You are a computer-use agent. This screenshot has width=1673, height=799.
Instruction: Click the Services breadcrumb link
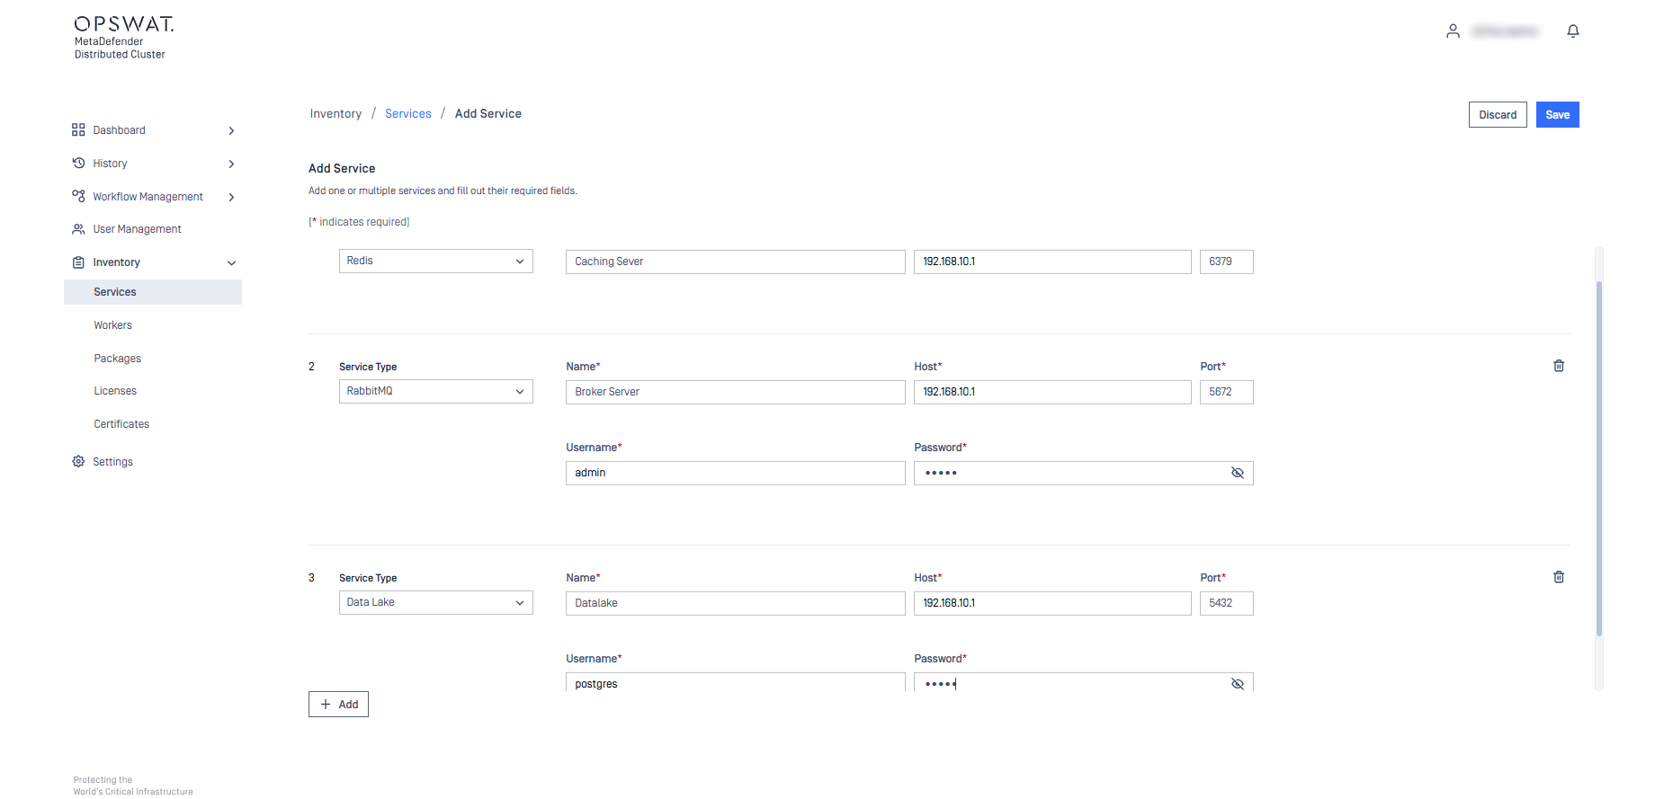(407, 114)
